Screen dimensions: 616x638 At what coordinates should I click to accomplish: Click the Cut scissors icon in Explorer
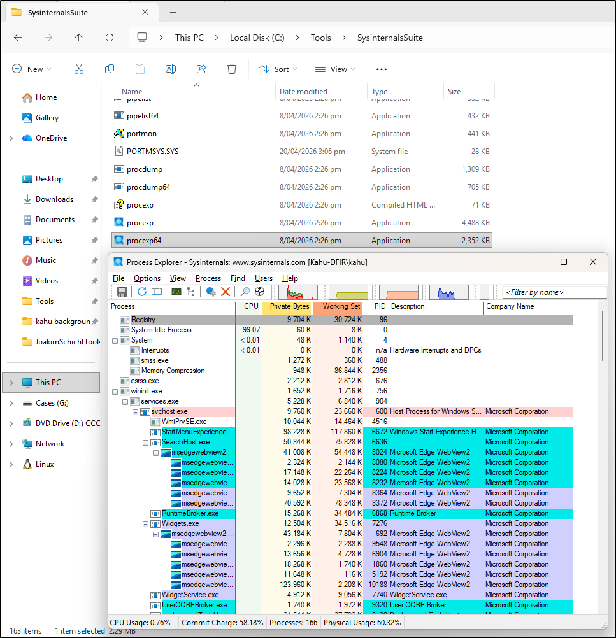79,69
